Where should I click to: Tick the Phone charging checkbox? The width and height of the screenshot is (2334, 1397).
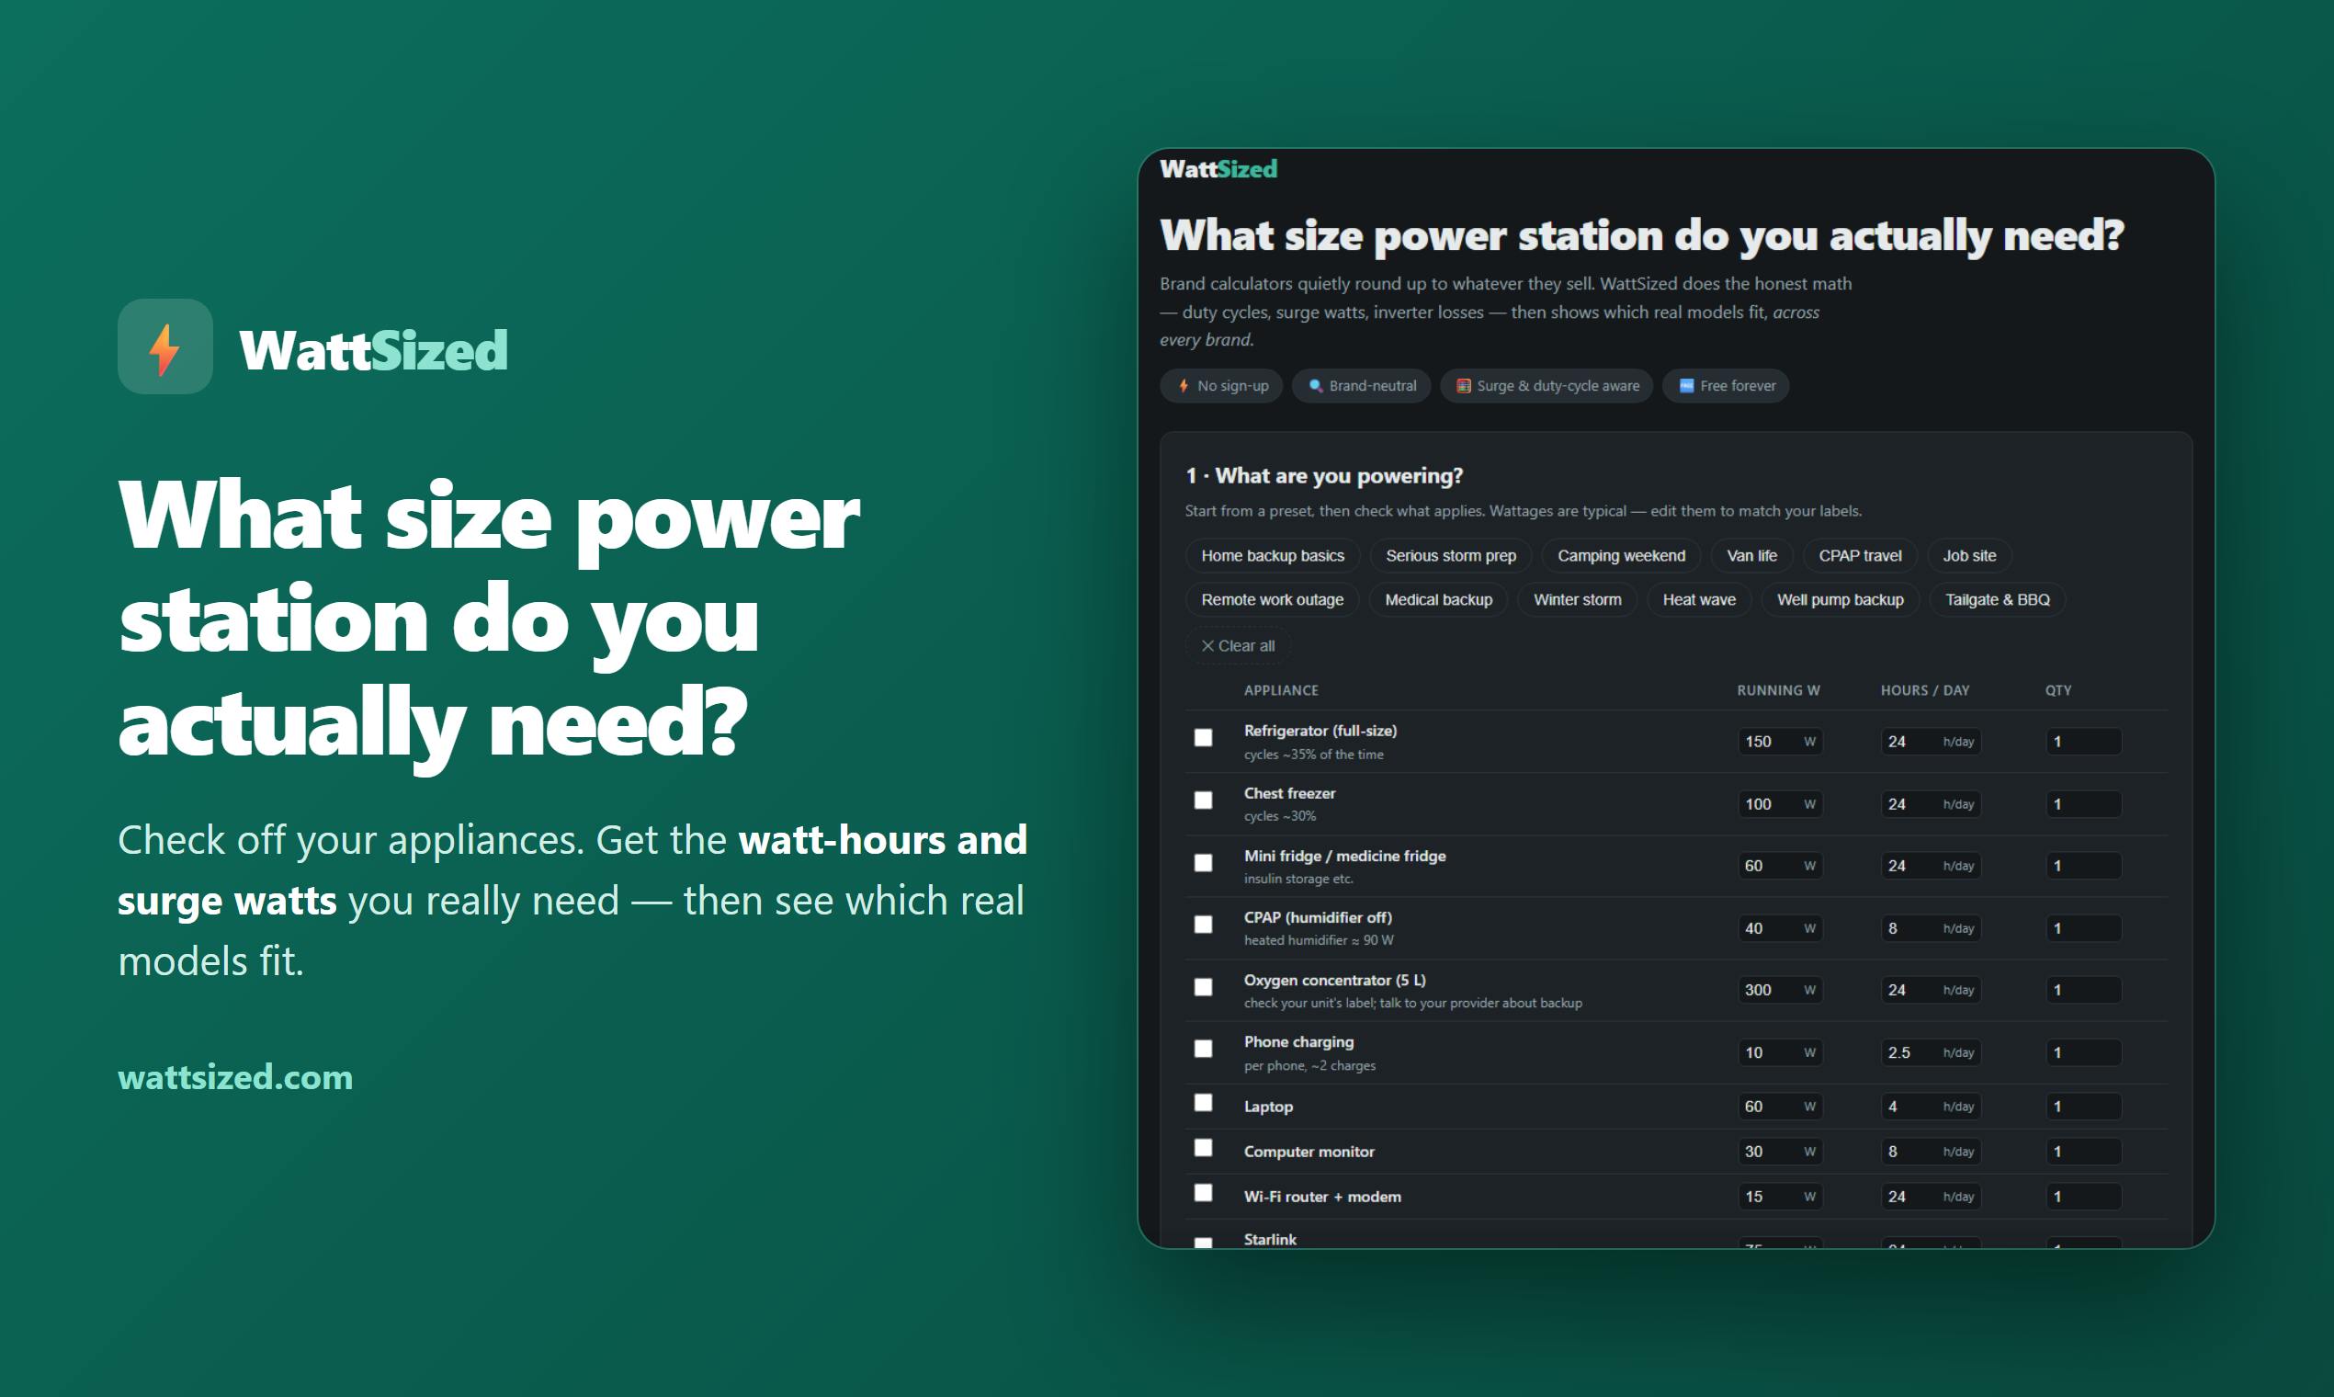tap(1203, 1049)
